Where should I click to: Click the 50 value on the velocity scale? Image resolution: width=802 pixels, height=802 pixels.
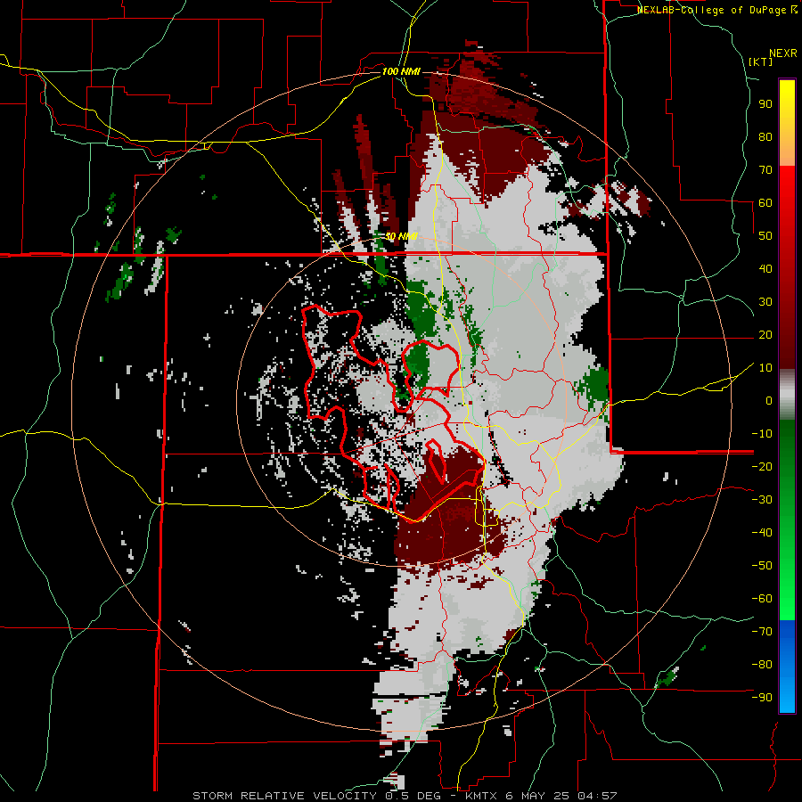pos(765,236)
